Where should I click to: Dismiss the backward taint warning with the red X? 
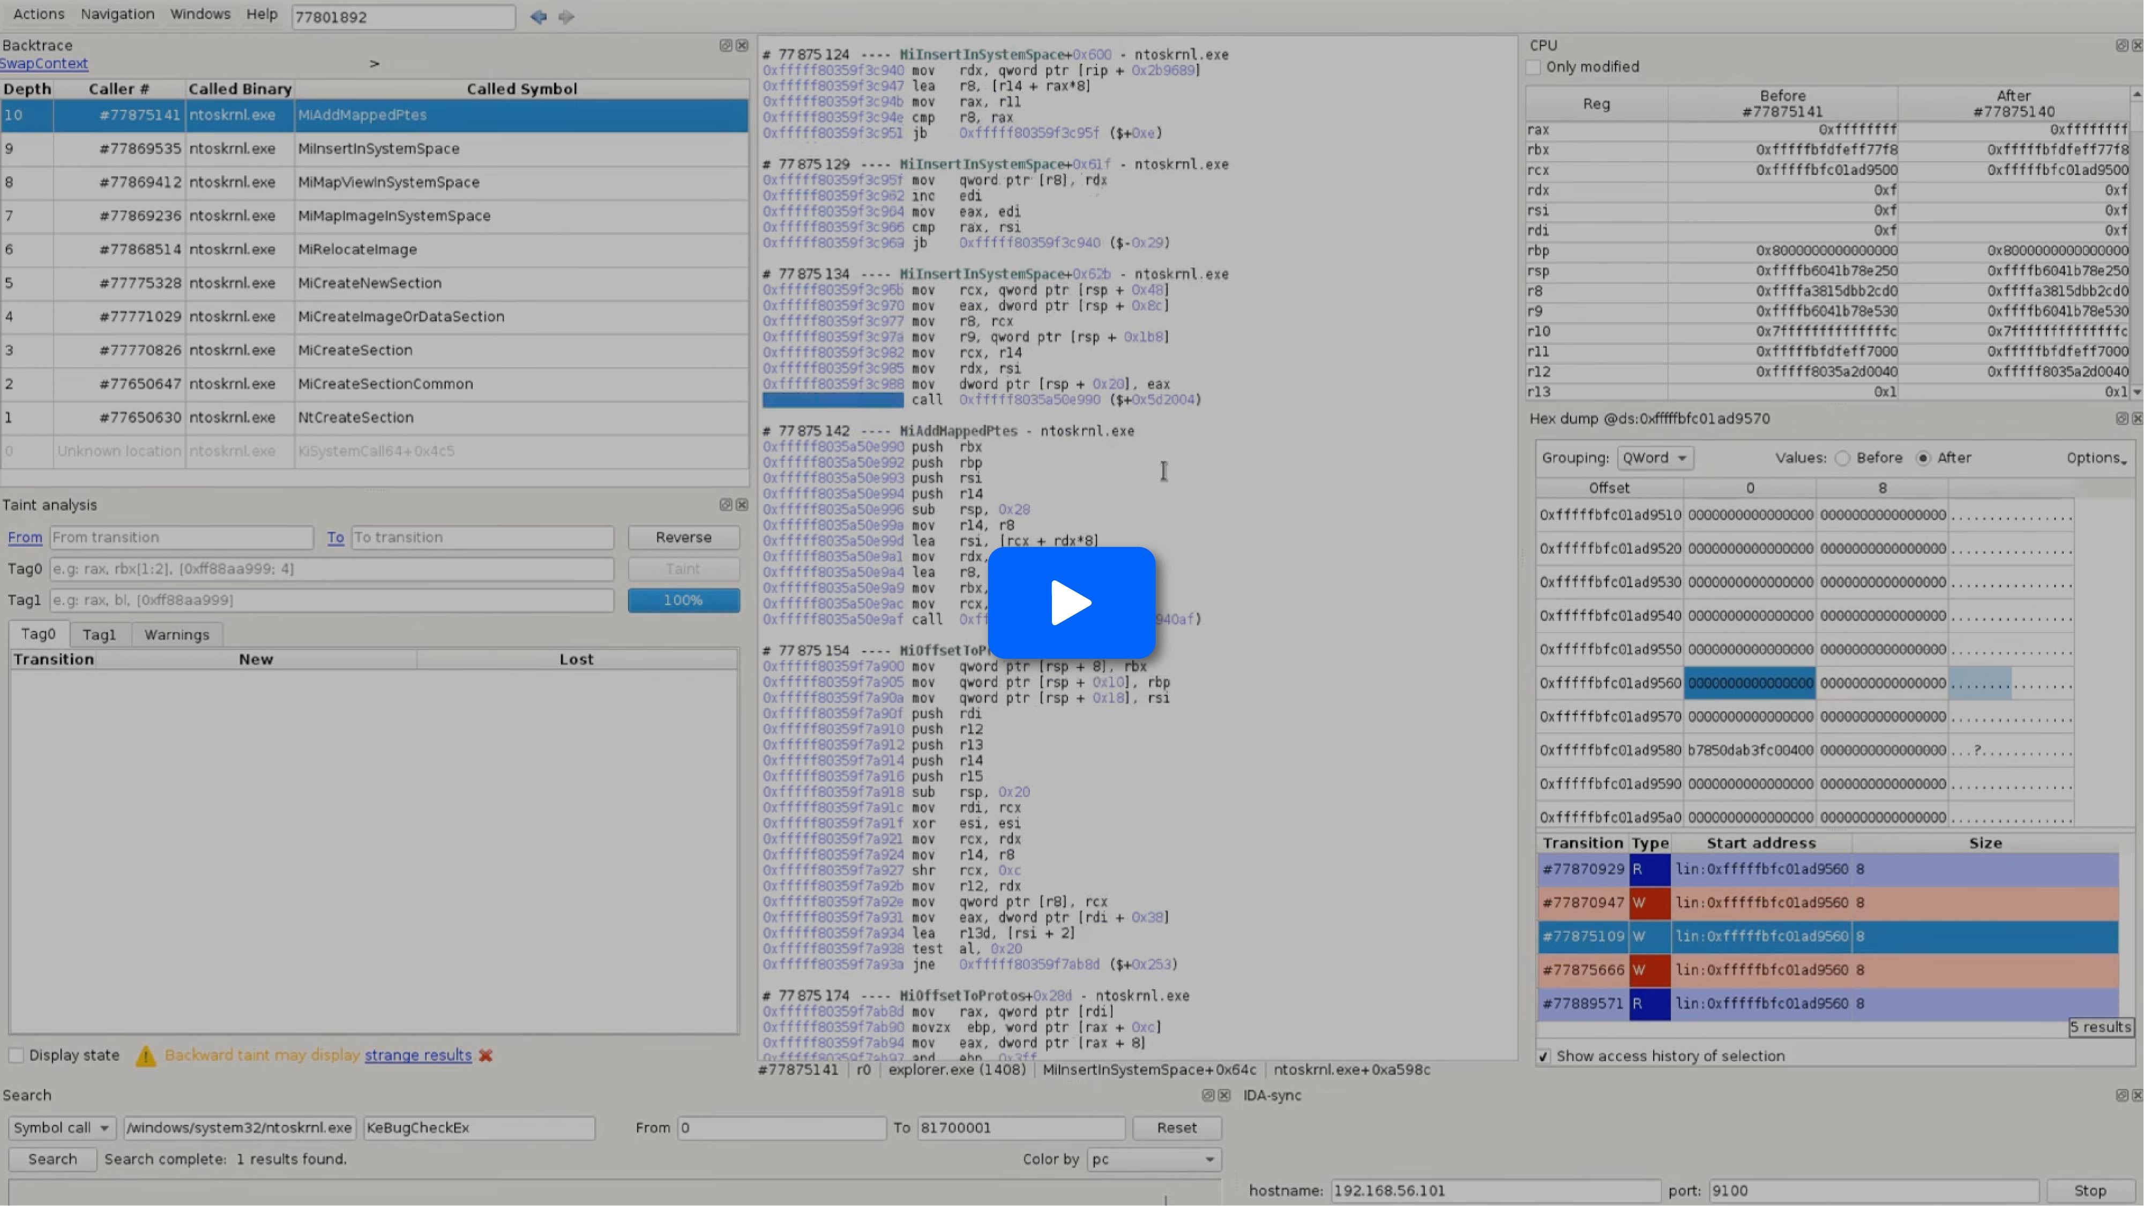(486, 1055)
